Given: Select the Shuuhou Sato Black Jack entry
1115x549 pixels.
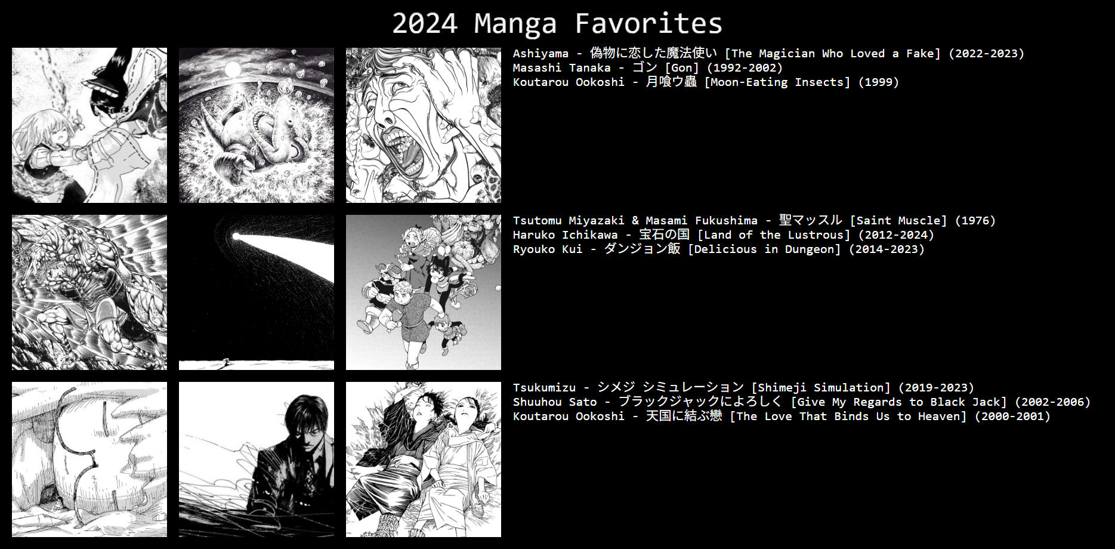Looking at the screenshot, I should coord(802,402).
